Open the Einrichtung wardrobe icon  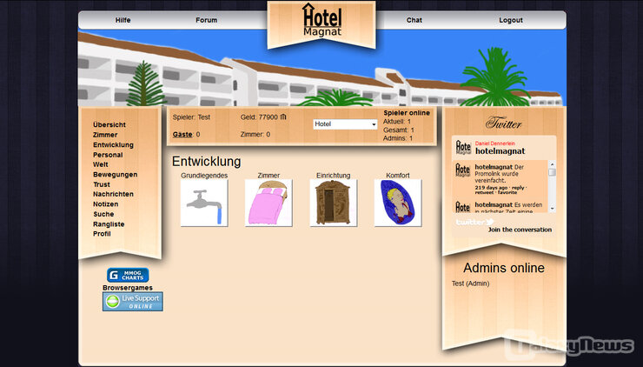(334, 203)
